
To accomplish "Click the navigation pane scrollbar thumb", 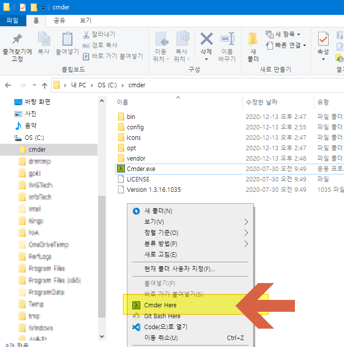I will pyautogui.click(x=102, y=257).
